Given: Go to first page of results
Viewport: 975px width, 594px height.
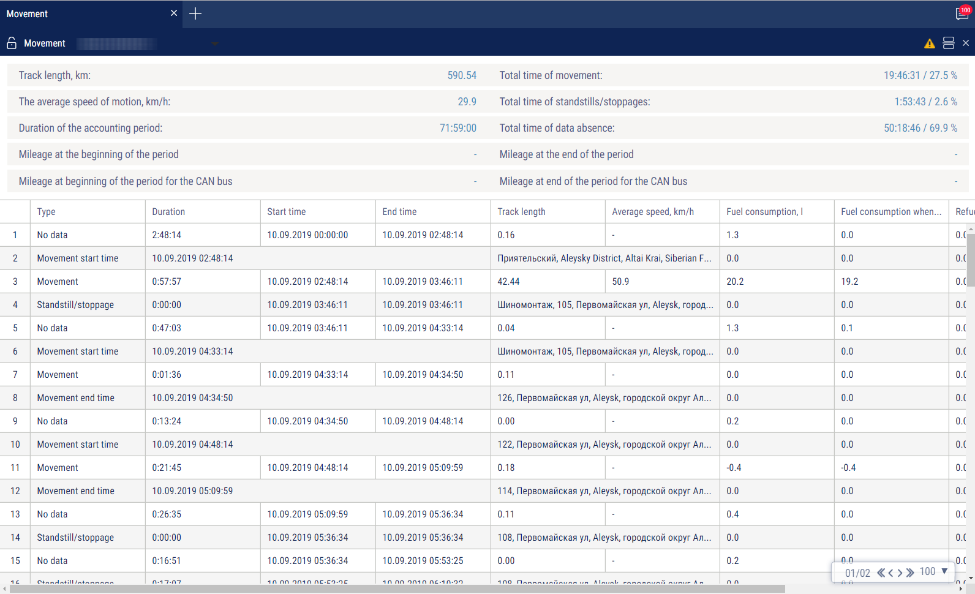Looking at the screenshot, I should (x=881, y=573).
